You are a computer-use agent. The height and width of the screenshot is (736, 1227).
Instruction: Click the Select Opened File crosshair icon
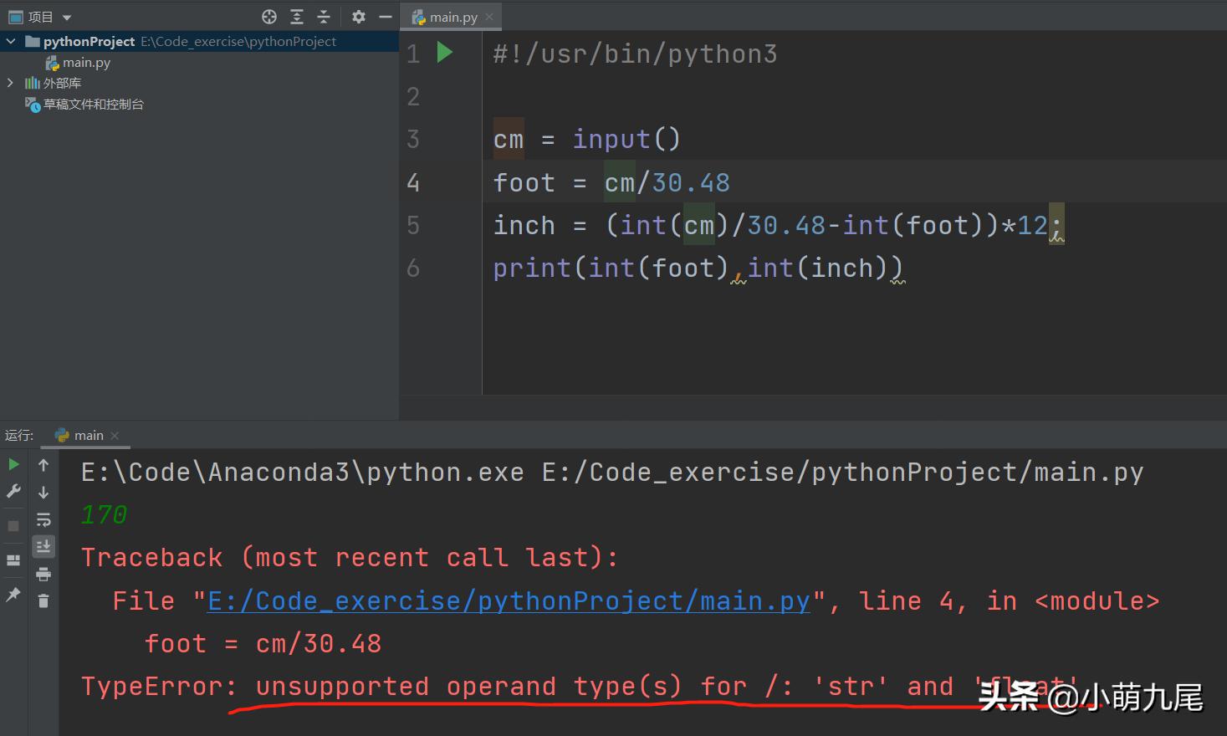(269, 16)
